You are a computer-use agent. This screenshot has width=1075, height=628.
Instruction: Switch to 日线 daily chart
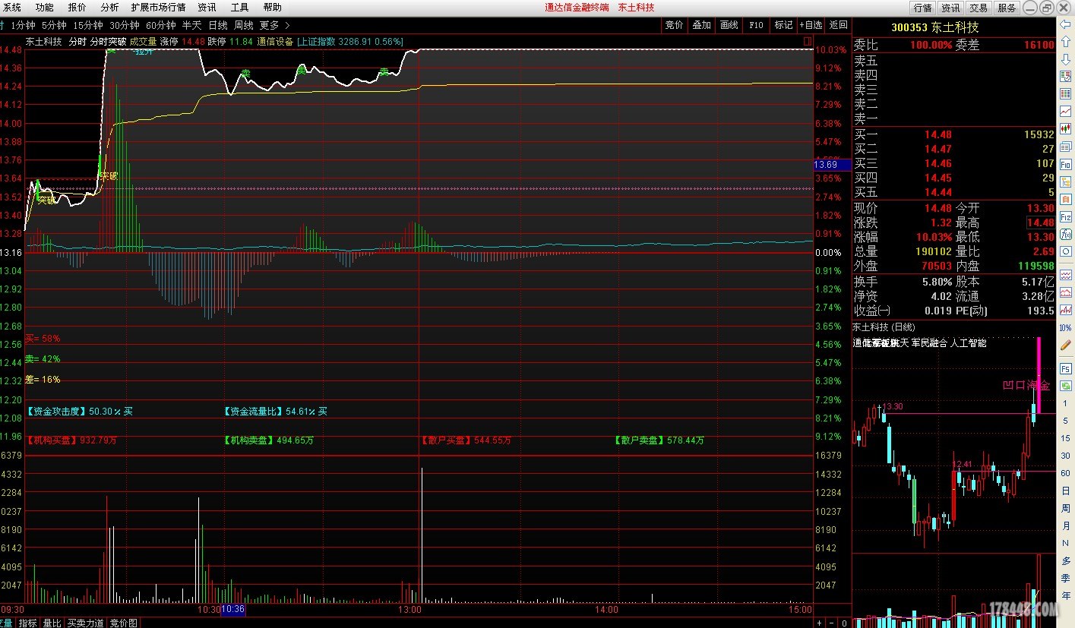click(218, 25)
